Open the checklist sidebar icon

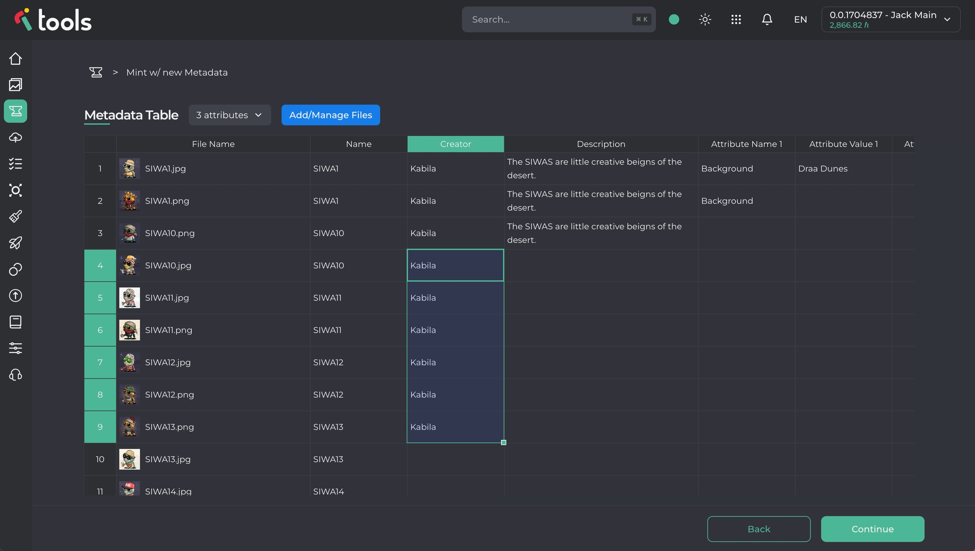tap(16, 164)
